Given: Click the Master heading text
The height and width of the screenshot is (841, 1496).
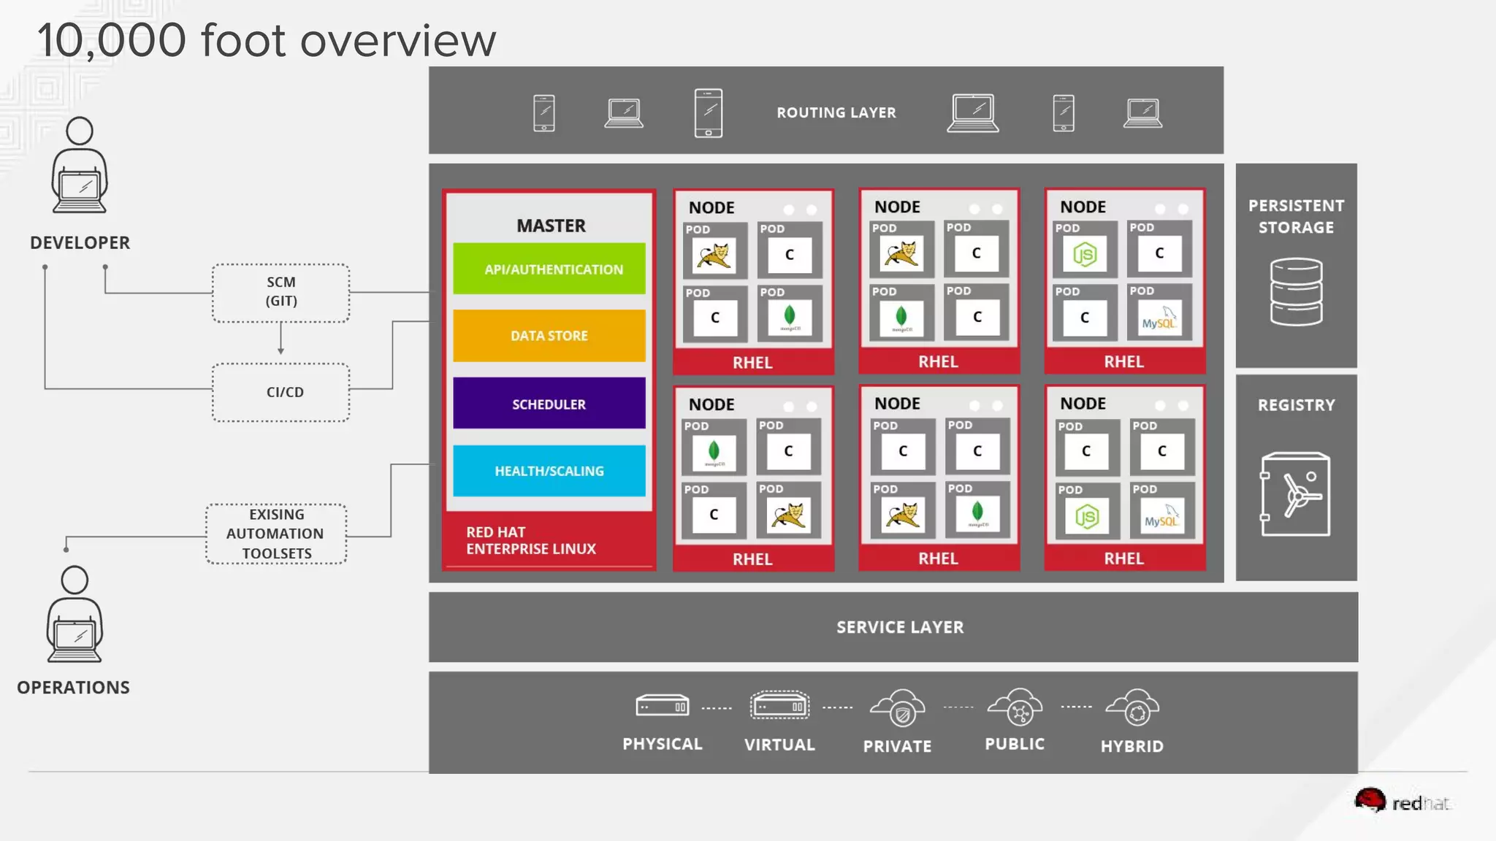Looking at the screenshot, I should point(551,226).
